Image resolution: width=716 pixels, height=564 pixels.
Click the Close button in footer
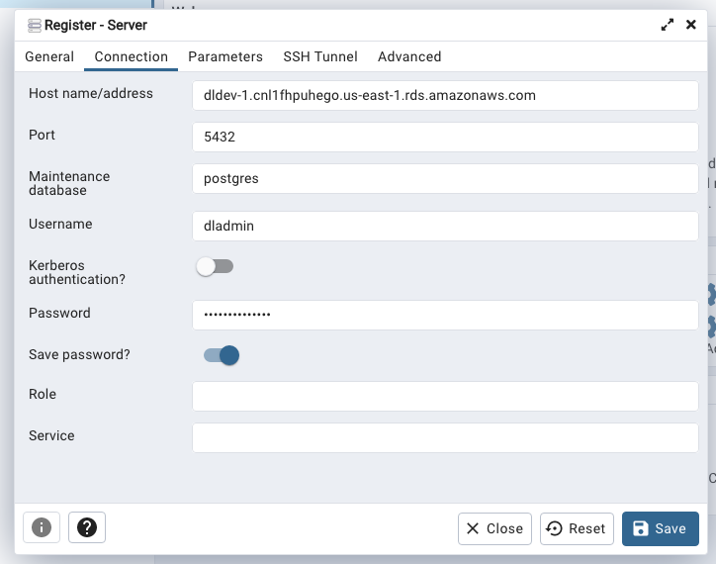[494, 528]
